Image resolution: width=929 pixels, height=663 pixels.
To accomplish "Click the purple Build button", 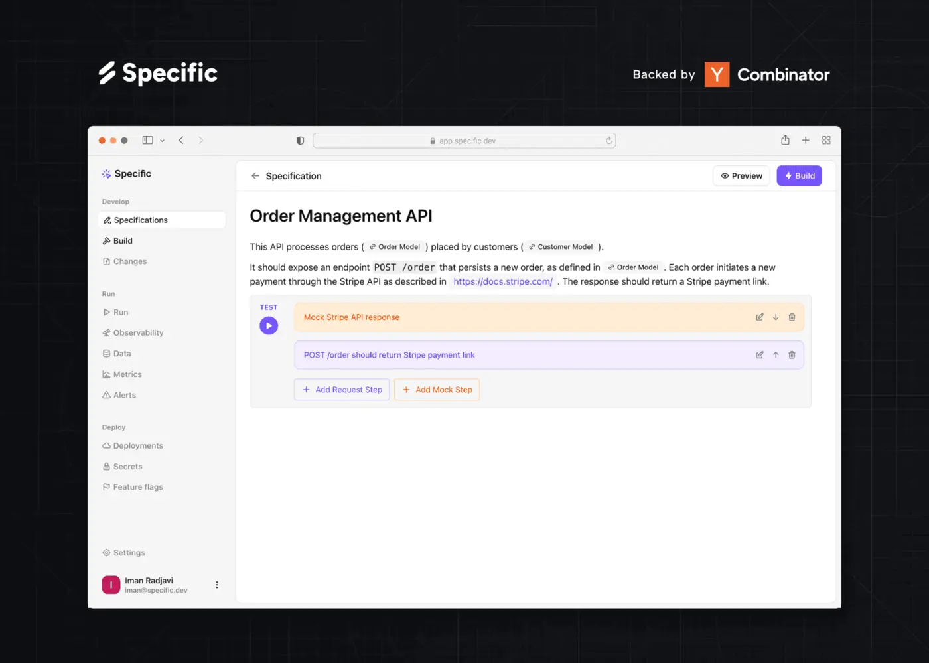I will click(799, 176).
